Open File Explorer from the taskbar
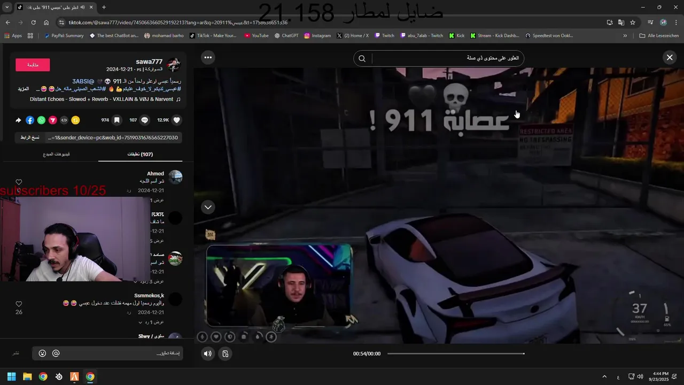 click(27, 376)
